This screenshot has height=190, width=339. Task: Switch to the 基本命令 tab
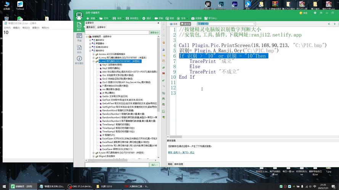91,27
